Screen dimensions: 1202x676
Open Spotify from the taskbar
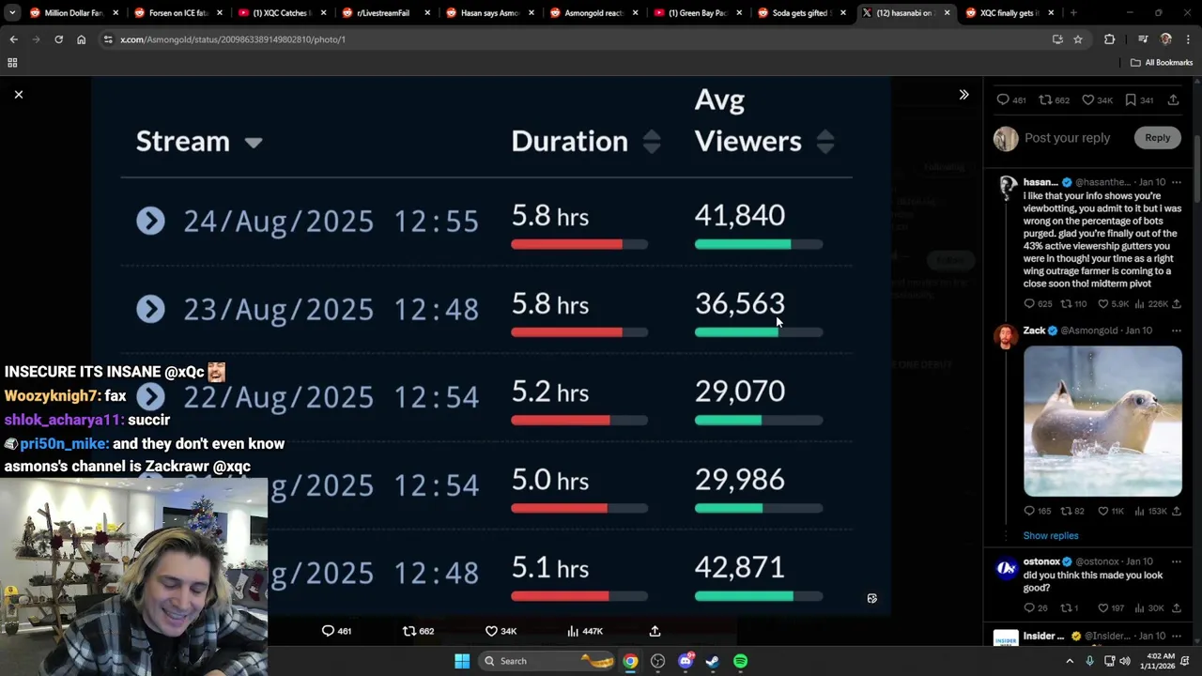(741, 661)
